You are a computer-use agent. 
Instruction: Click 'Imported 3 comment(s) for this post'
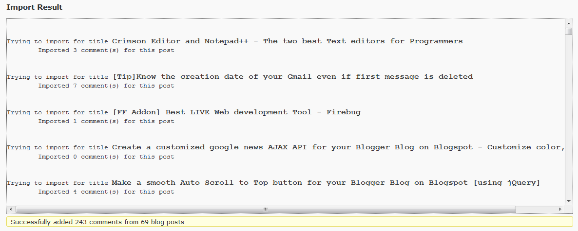tap(106, 51)
